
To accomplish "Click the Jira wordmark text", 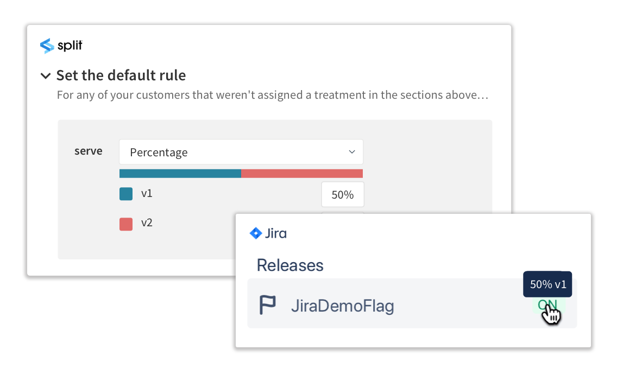I will [x=277, y=233].
